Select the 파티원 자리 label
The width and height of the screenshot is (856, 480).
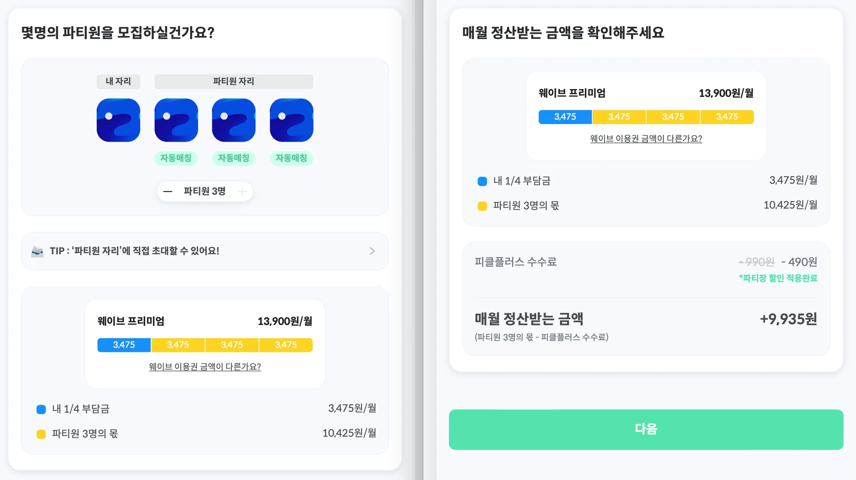pos(233,81)
